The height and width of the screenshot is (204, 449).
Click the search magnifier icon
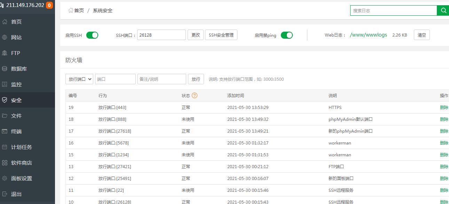(x=443, y=10)
